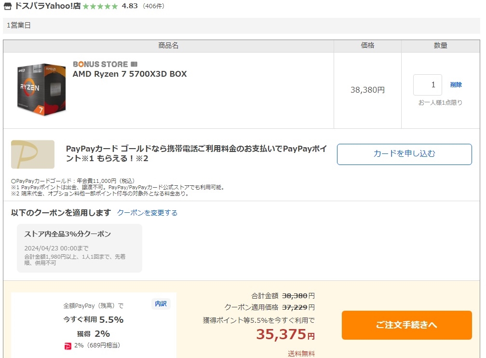
Task: Click the BONUS STORE logo badge
Action: point(100,64)
